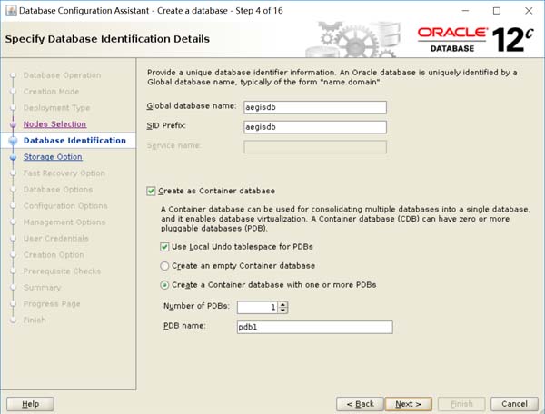Click the Database Identification step bullet icon
This screenshot has width=545, height=414.
coord(14,141)
